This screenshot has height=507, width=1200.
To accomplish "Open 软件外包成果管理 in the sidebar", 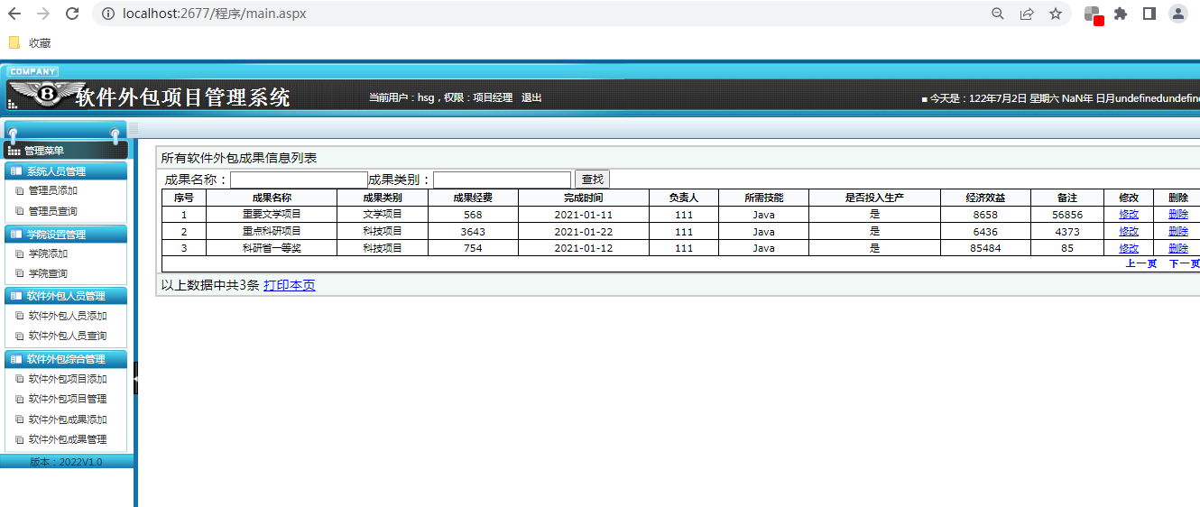I will pos(68,439).
